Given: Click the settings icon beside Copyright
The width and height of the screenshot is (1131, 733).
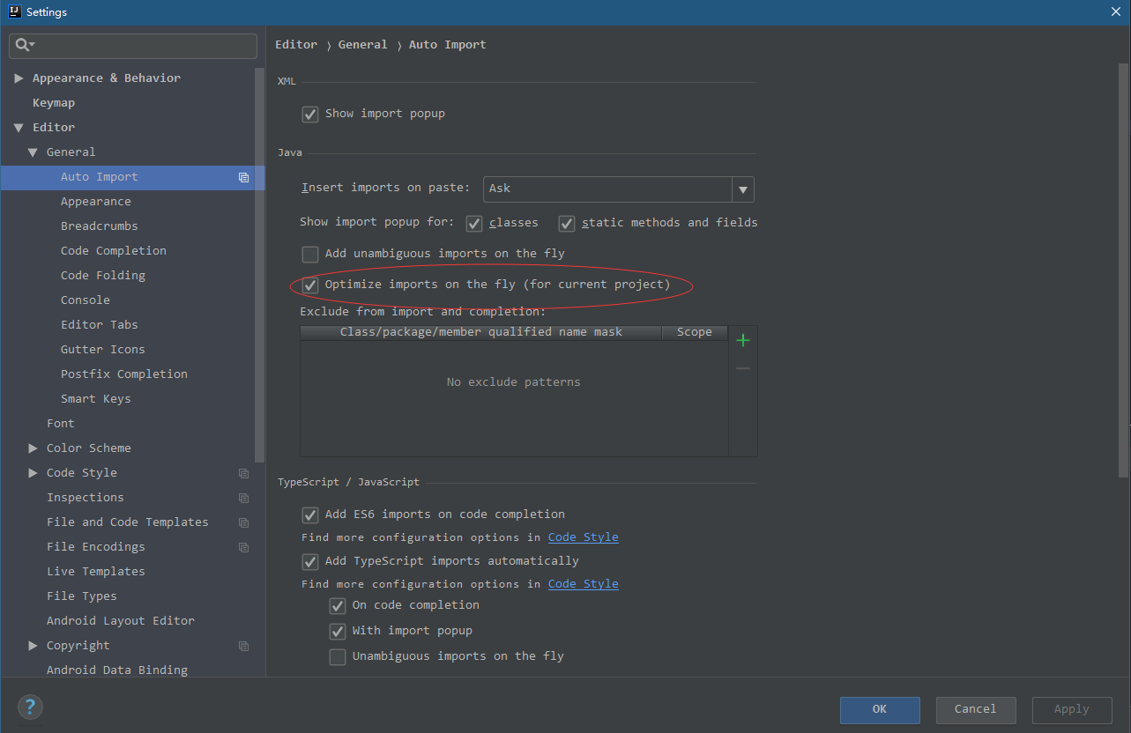Looking at the screenshot, I should 243,646.
